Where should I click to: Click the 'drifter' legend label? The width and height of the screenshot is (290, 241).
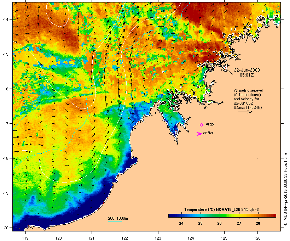tap(208, 133)
